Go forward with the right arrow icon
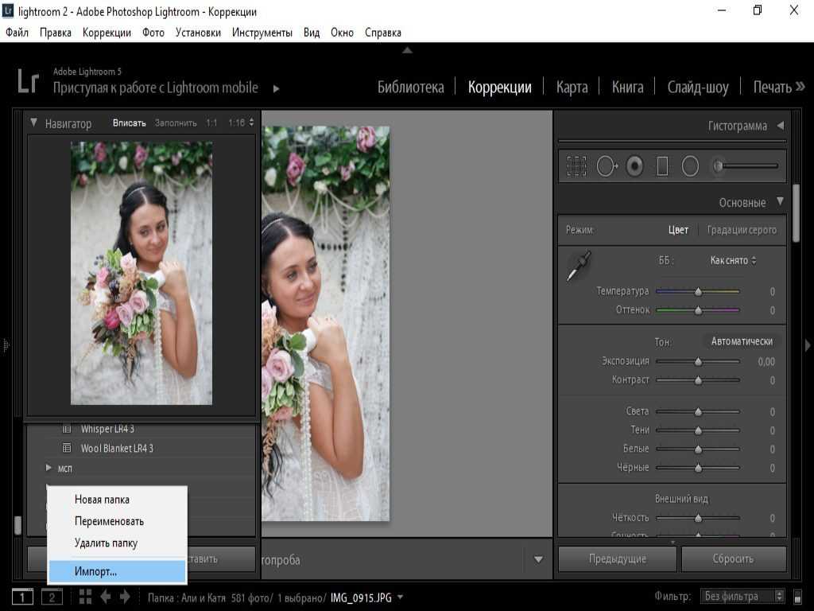The height and width of the screenshot is (611, 814). (x=125, y=597)
